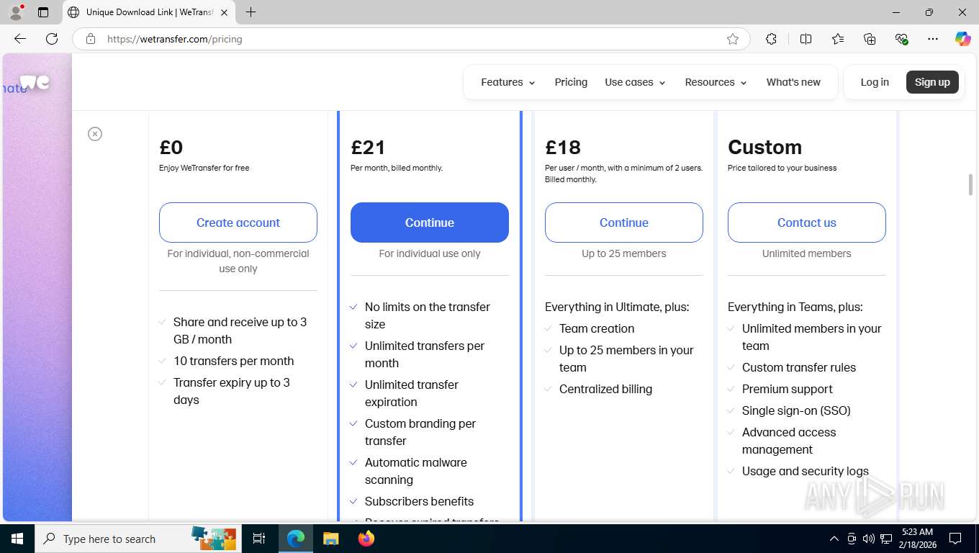Image resolution: width=979 pixels, height=553 pixels.
Task: Click '10 transfers per month' feature text
Action: coord(234,361)
